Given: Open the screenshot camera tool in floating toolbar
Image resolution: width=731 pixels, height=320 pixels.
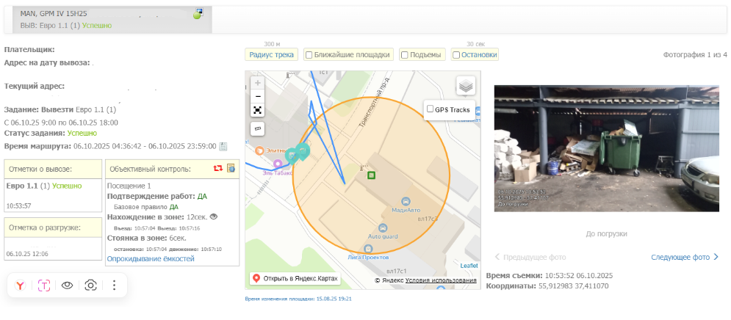Looking at the screenshot, I should (x=91, y=286).
